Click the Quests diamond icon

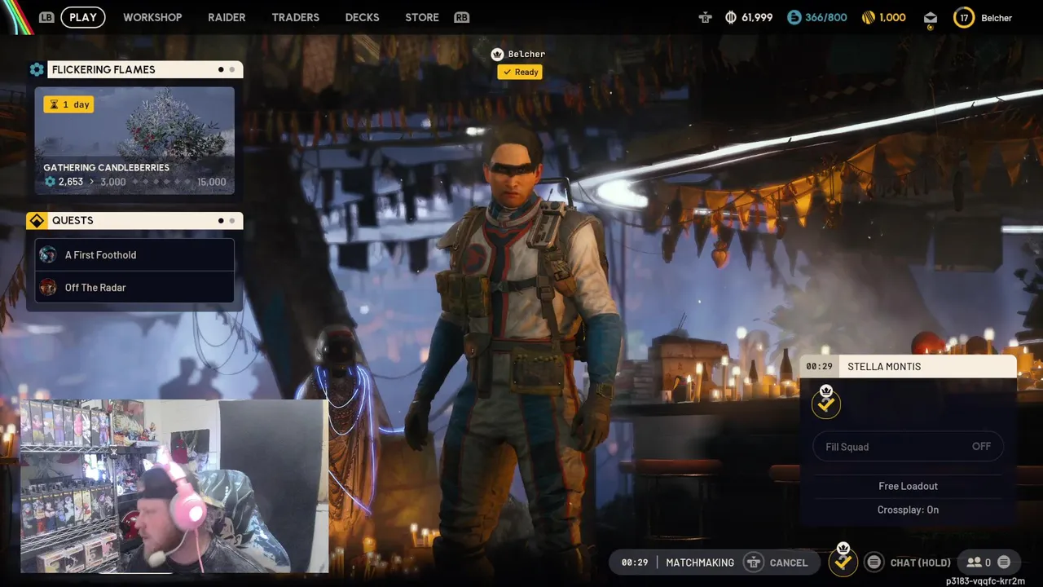[37, 220]
